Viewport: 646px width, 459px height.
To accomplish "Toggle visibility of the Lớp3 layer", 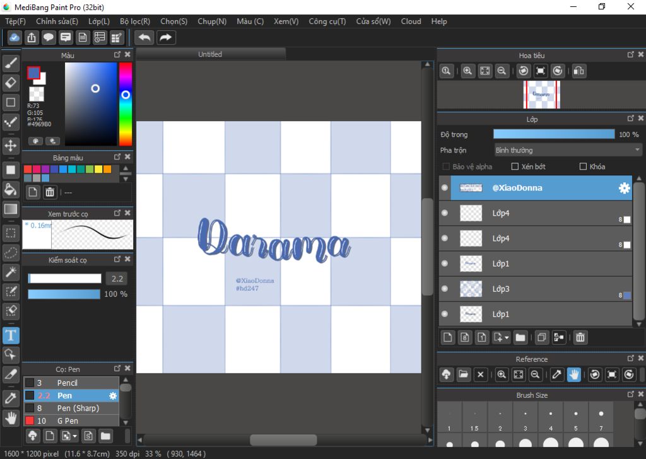I will (445, 289).
